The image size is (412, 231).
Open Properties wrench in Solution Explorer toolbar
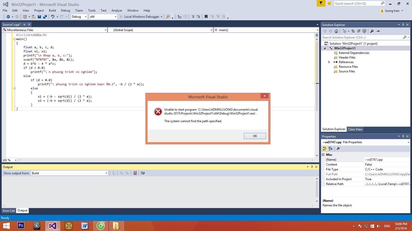[x=372, y=31]
